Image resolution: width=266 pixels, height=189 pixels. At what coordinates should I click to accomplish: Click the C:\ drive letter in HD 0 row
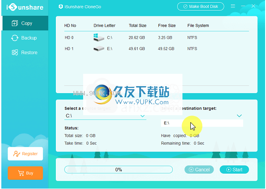tap(109, 37)
